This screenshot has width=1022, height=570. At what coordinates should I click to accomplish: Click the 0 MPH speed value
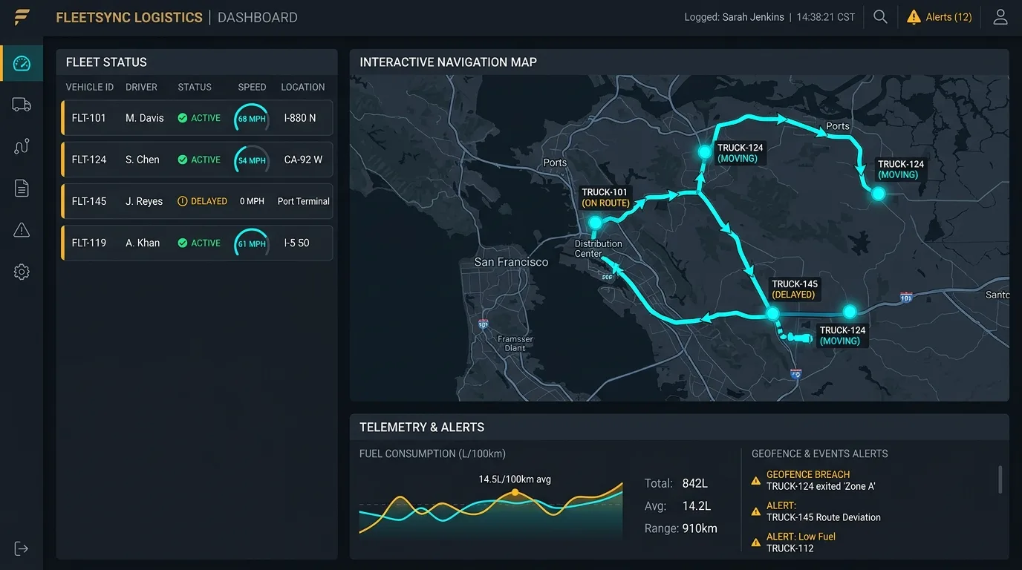coord(252,201)
